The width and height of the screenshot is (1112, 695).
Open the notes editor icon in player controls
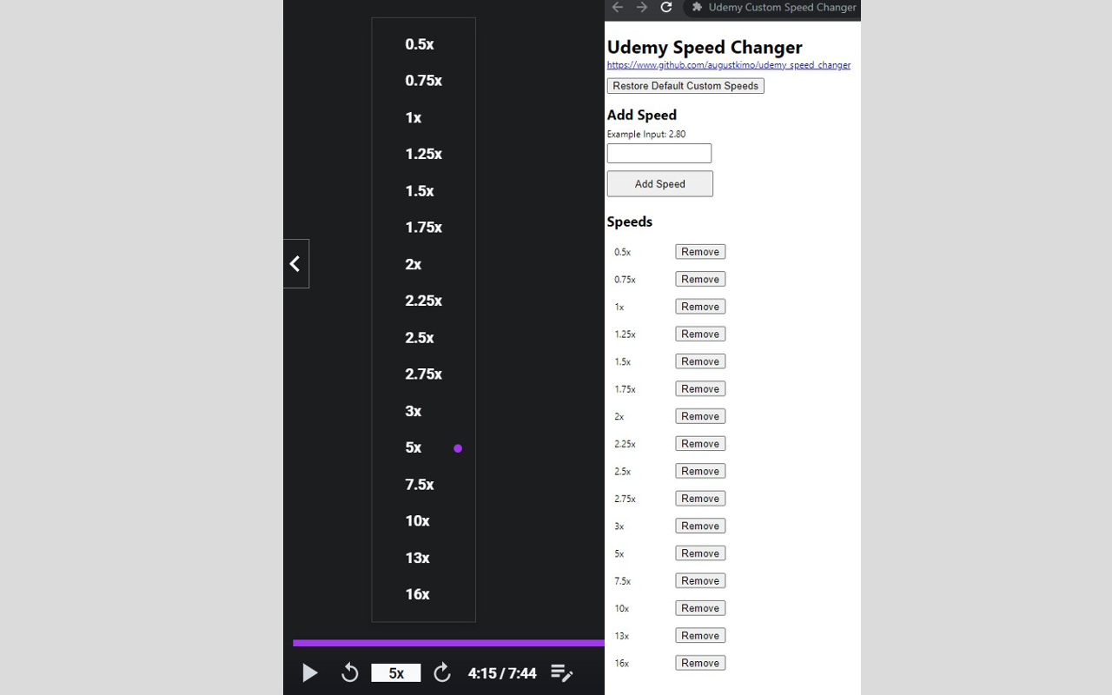[x=561, y=672]
